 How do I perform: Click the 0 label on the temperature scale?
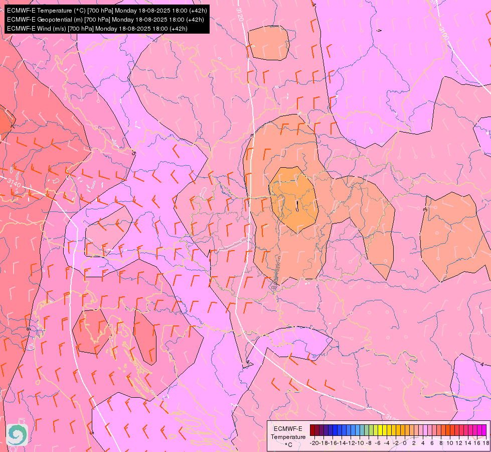(405, 443)
